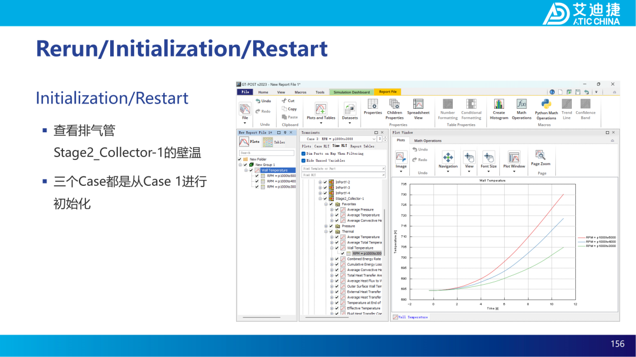Expand the Pressure folder node

326,226
